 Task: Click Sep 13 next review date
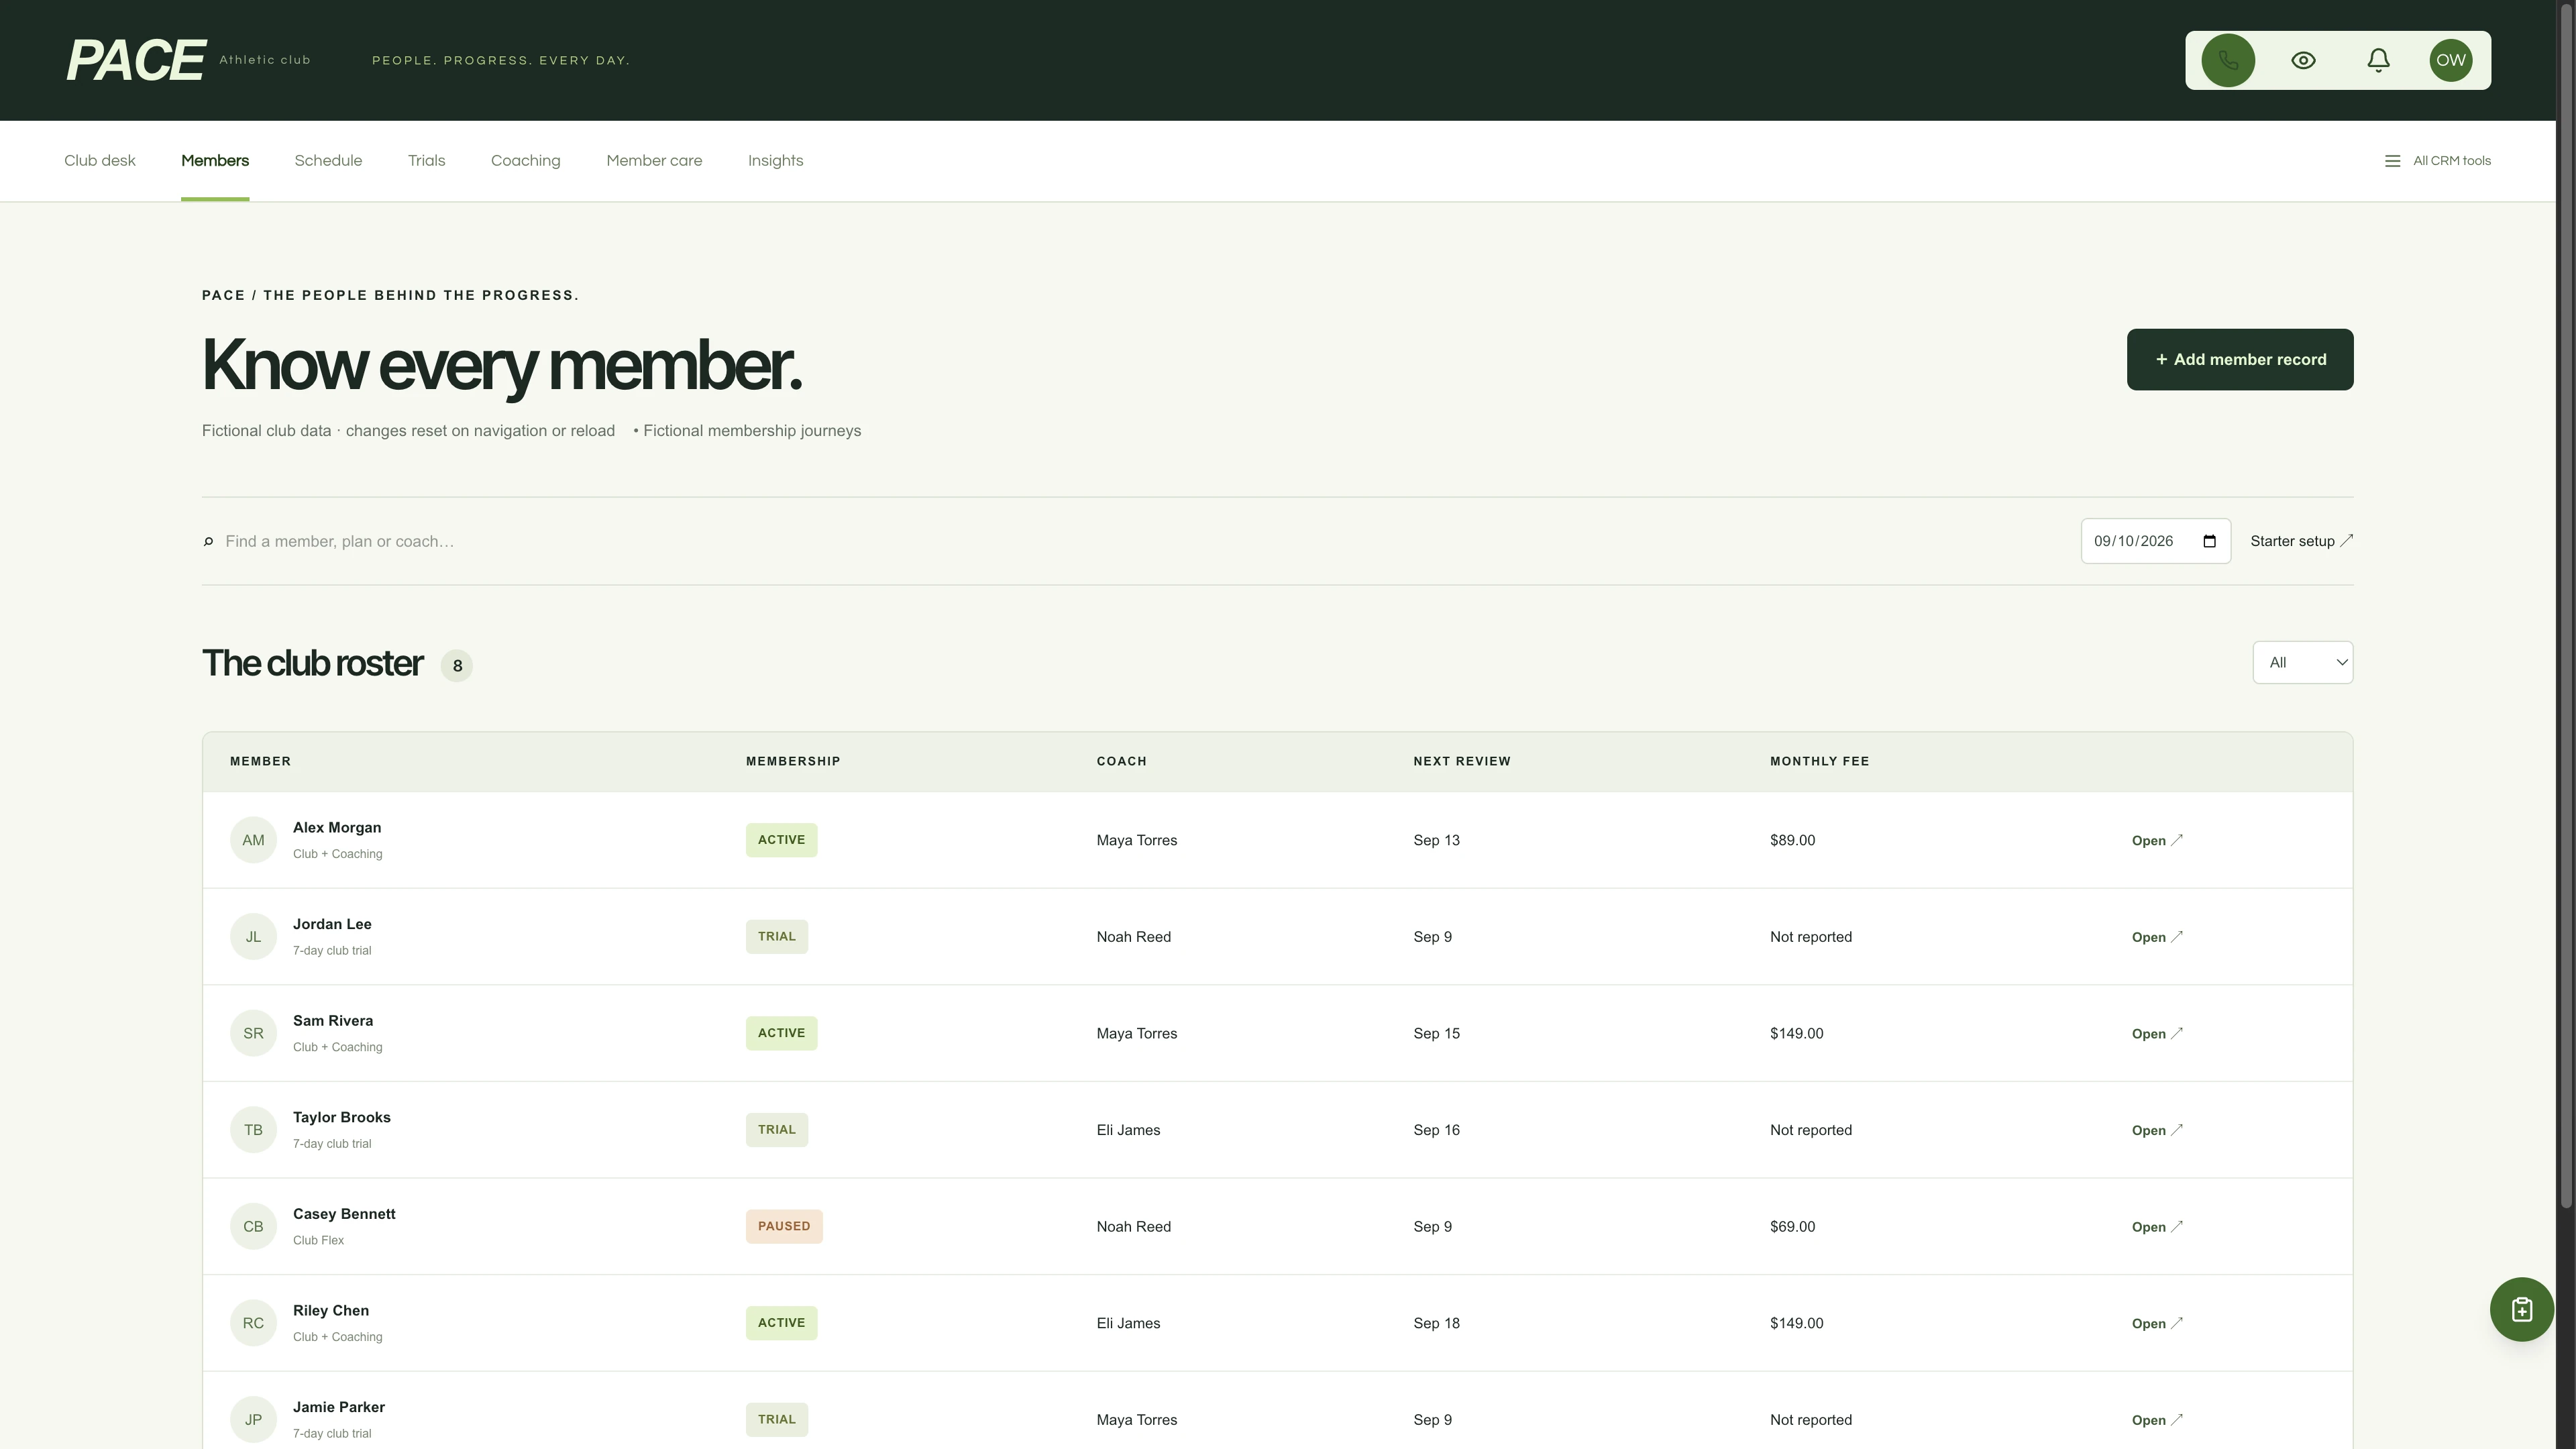click(x=1436, y=840)
